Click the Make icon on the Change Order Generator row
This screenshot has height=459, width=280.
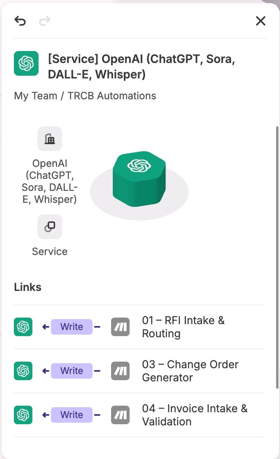[120, 371]
